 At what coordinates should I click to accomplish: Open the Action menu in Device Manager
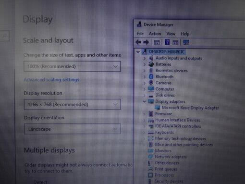point(155,34)
